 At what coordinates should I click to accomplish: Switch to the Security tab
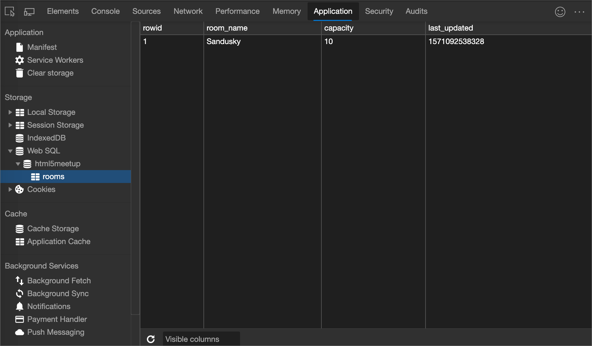tap(379, 11)
